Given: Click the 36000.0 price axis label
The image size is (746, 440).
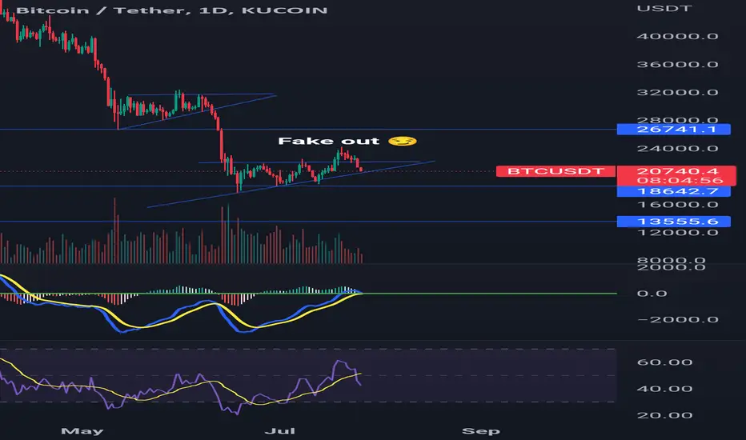Looking at the screenshot, I should 677,65.
